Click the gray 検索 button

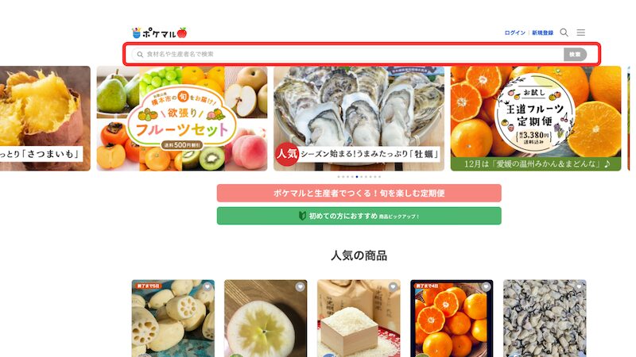pos(575,54)
